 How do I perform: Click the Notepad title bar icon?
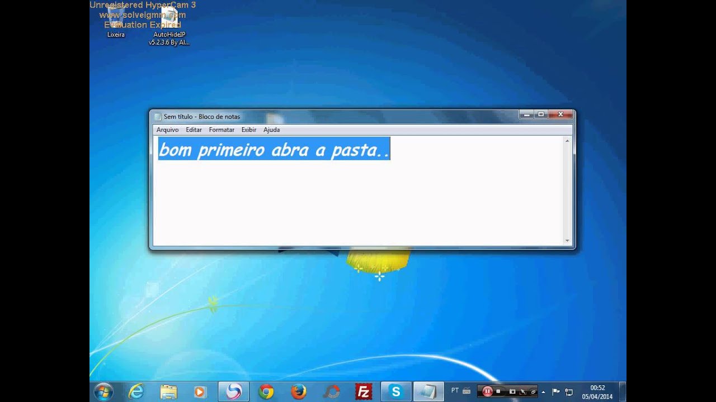click(x=158, y=117)
